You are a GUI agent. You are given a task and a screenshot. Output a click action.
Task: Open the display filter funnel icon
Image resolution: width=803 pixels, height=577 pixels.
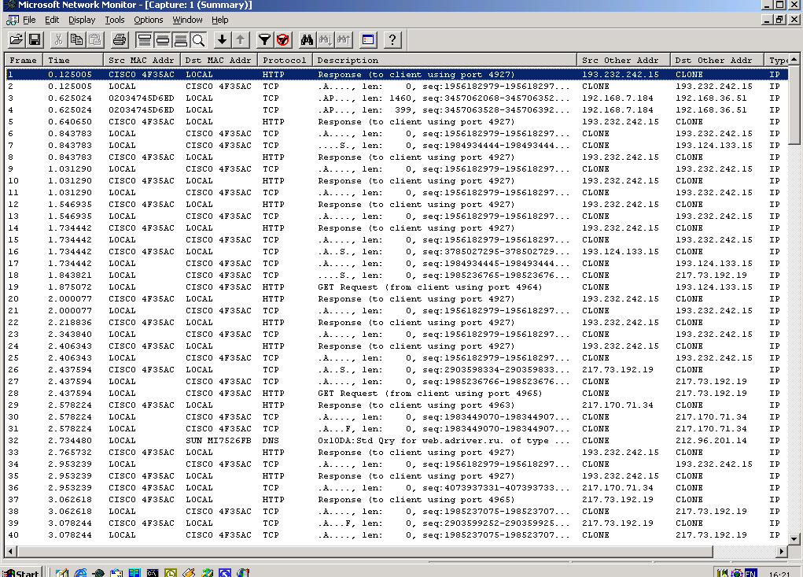(265, 39)
